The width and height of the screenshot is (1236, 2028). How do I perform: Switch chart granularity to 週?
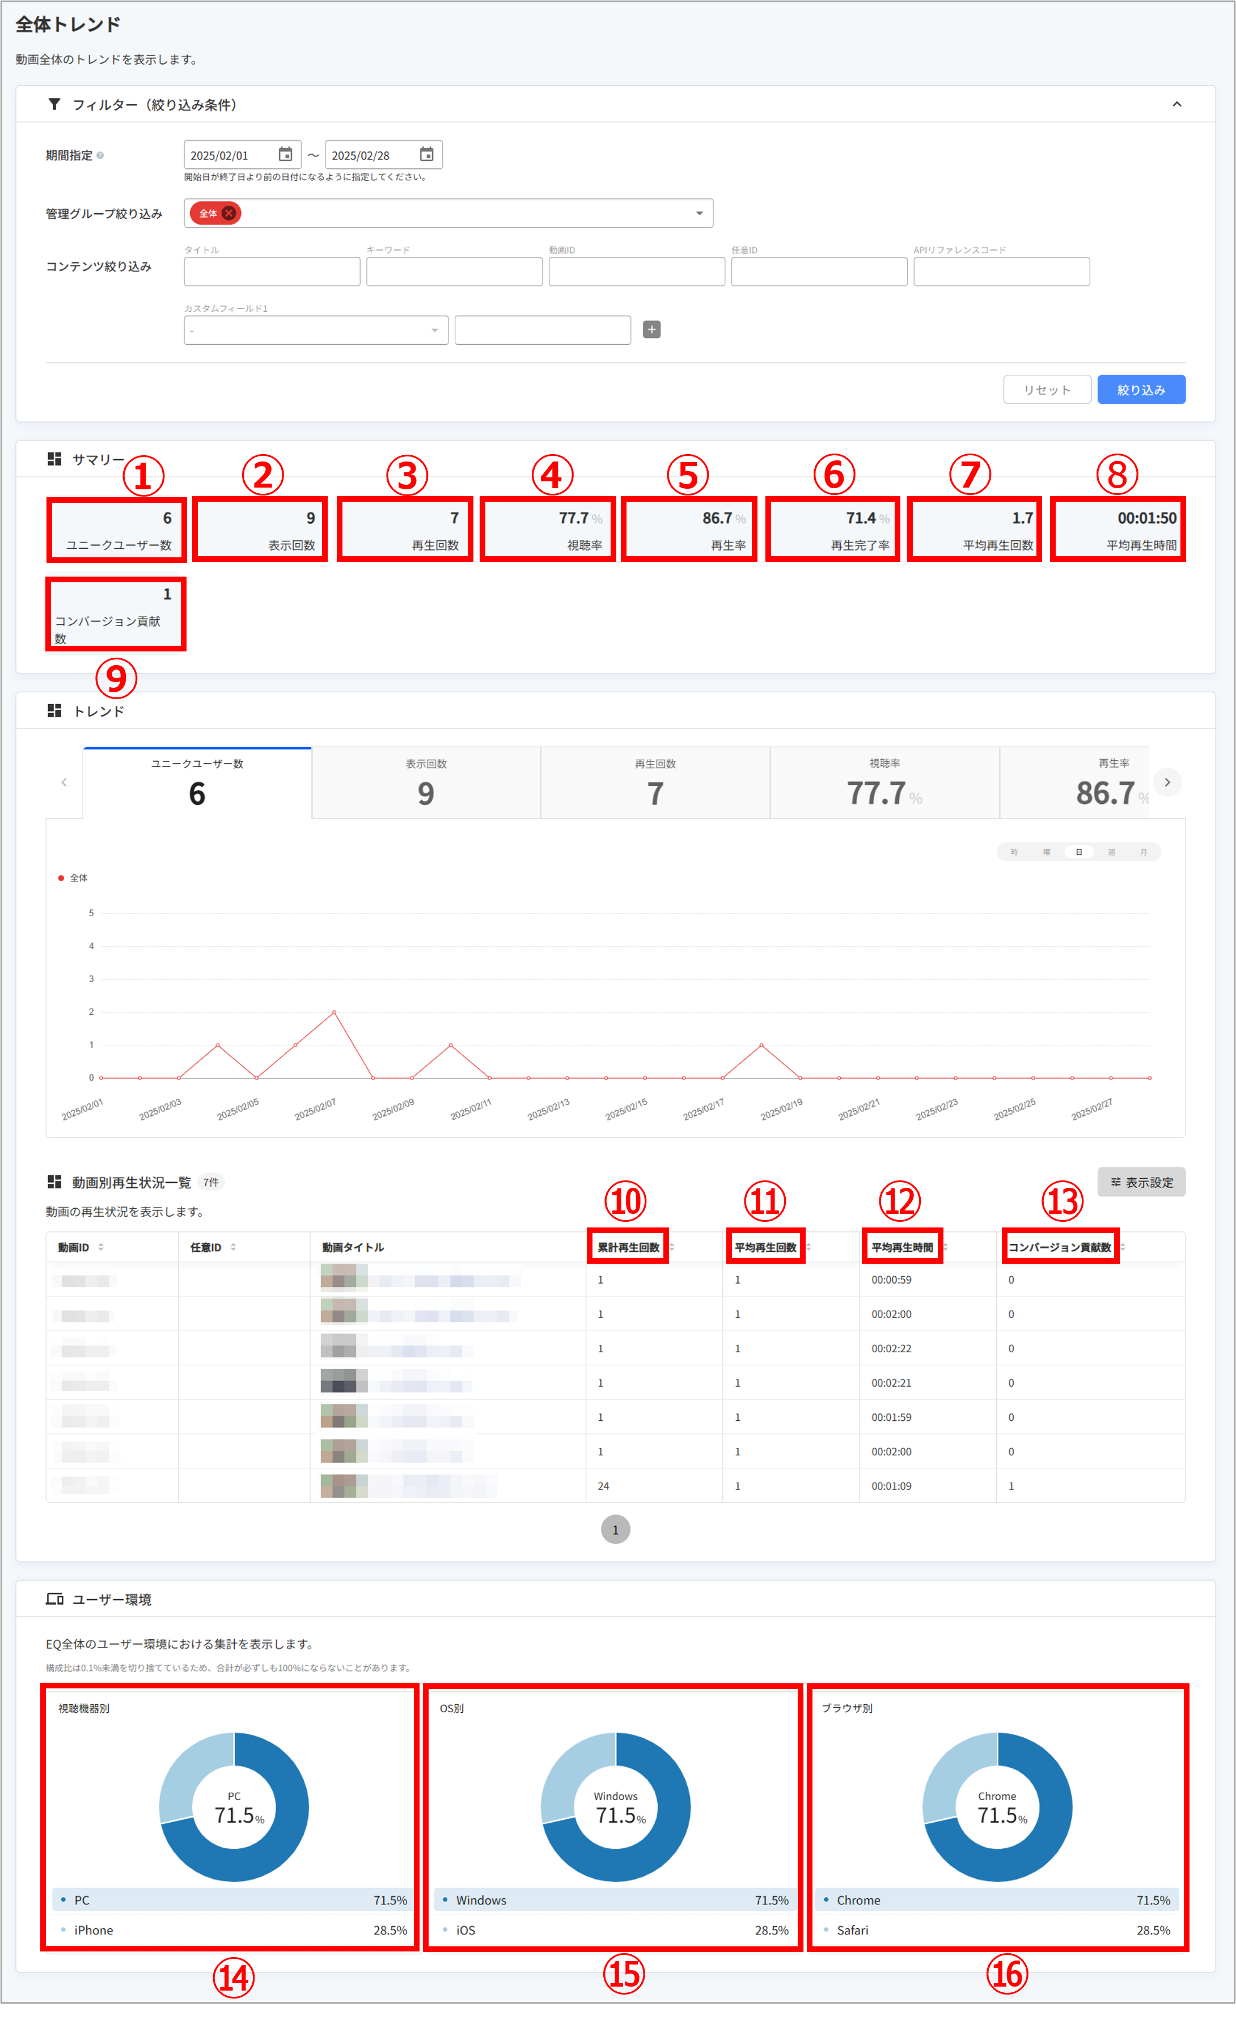pyautogui.click(x=1111, y=852)
